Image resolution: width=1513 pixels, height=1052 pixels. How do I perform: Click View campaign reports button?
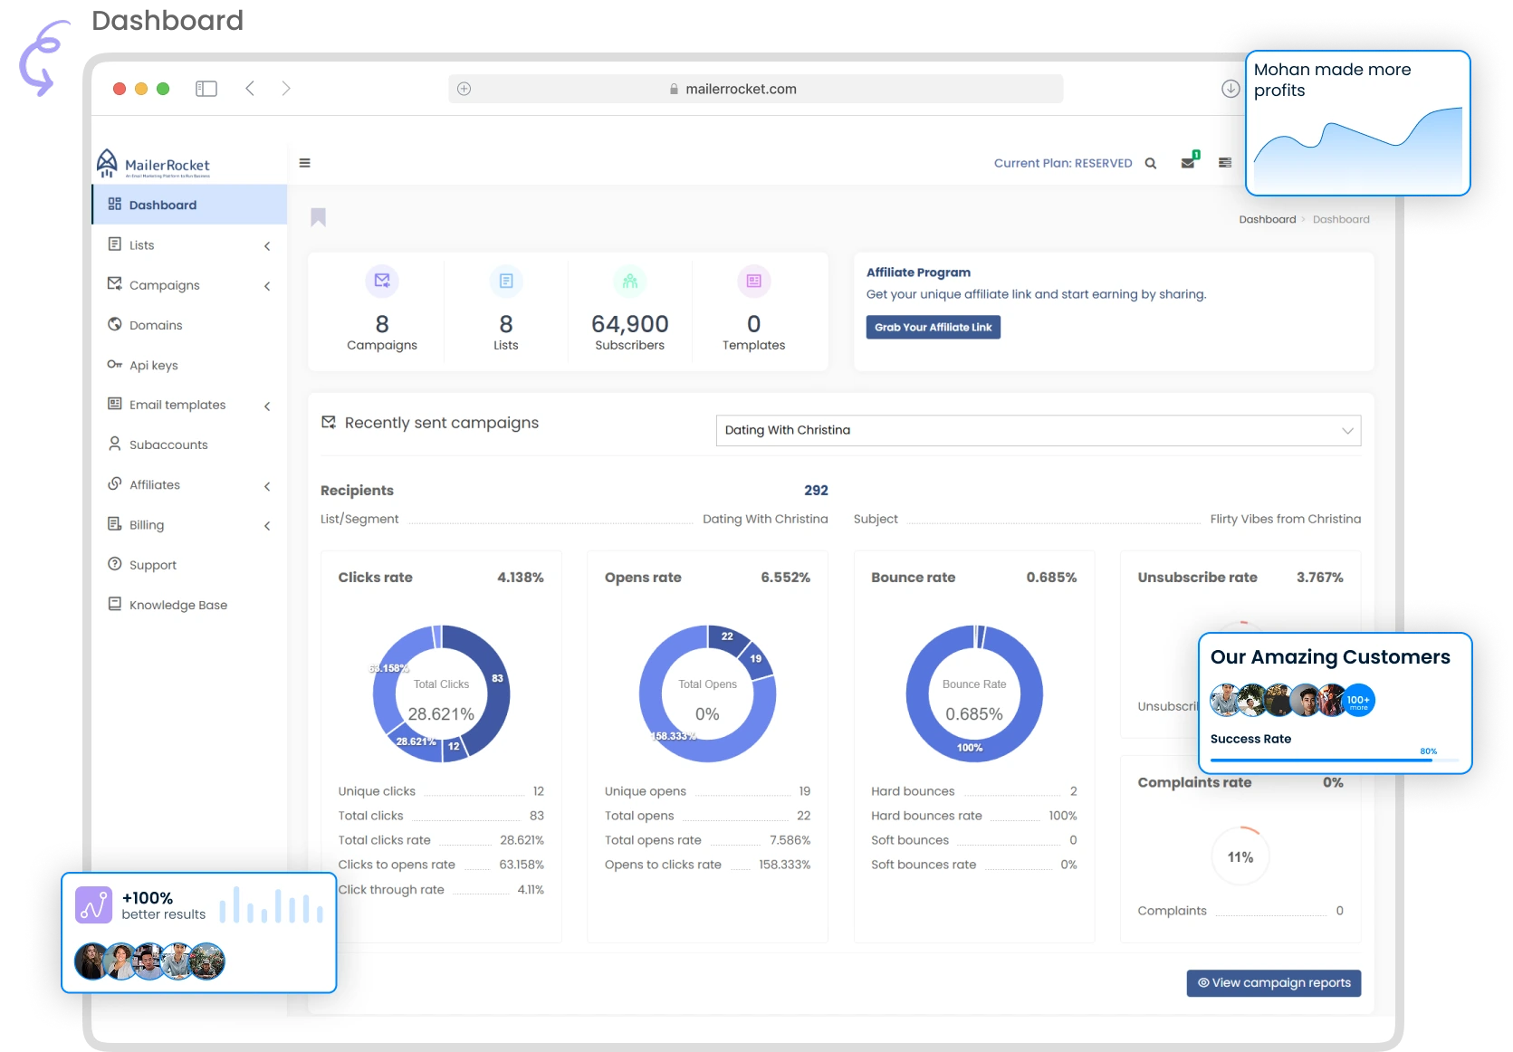pyautogui.click(x=1273, y=983)
